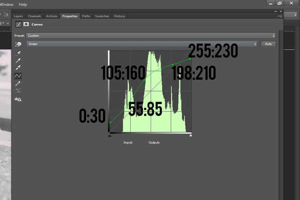The height and width of the screenshot is (200, 300).
Task: Click the Curves adjustment icon in header
Action: (x=18, y=24)
